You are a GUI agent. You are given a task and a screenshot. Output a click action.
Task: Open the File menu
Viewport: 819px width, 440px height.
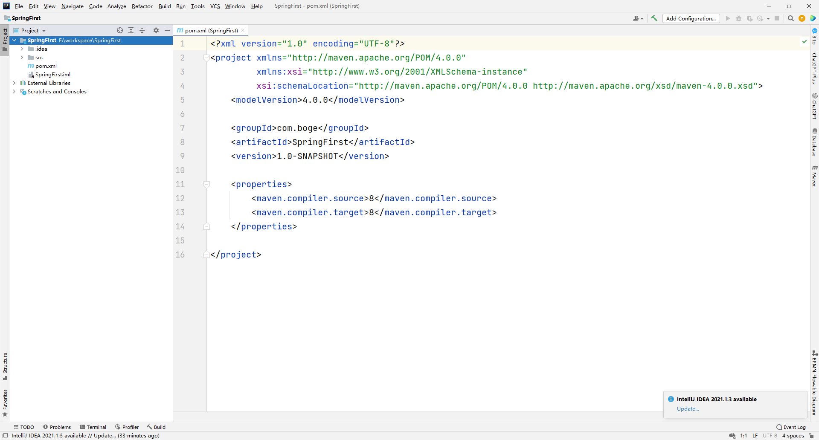(19, 6)
